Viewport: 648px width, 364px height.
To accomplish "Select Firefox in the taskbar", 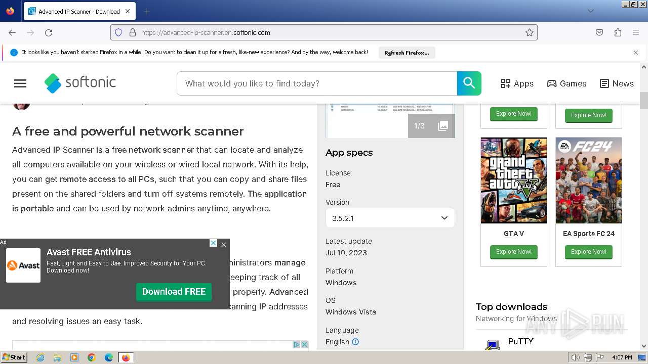I will (x=126, y=357).
